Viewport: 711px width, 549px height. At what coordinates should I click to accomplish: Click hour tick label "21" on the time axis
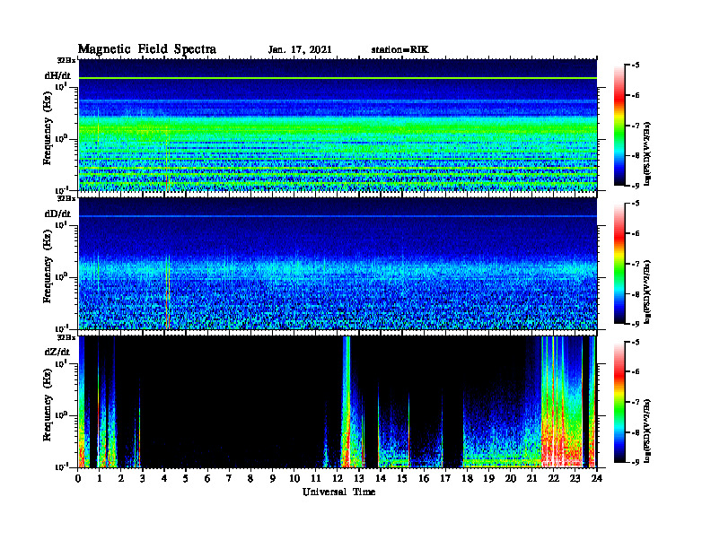(x=531, y=478)
